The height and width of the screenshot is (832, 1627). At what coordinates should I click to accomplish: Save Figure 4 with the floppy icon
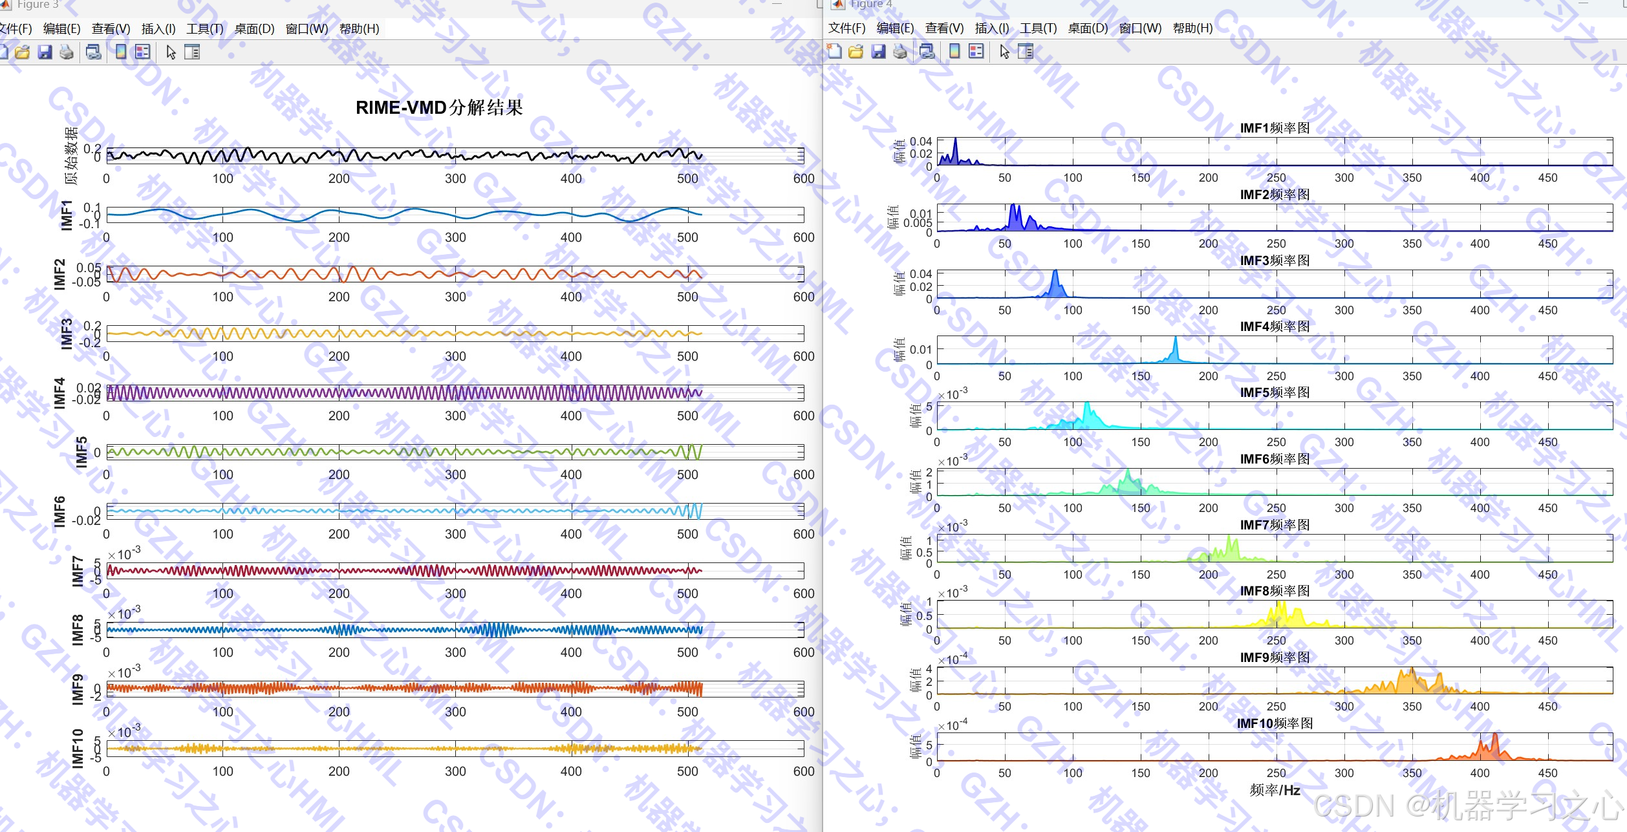[x=878, y=52]
